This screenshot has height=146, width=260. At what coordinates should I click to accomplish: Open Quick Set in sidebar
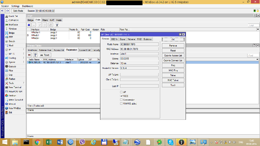[x=13, y=16]
